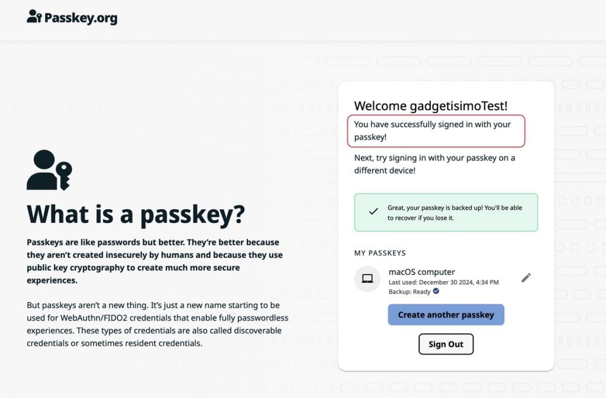Create another passkey
This screenshot has height=398, width=606.
pos(446,314)
